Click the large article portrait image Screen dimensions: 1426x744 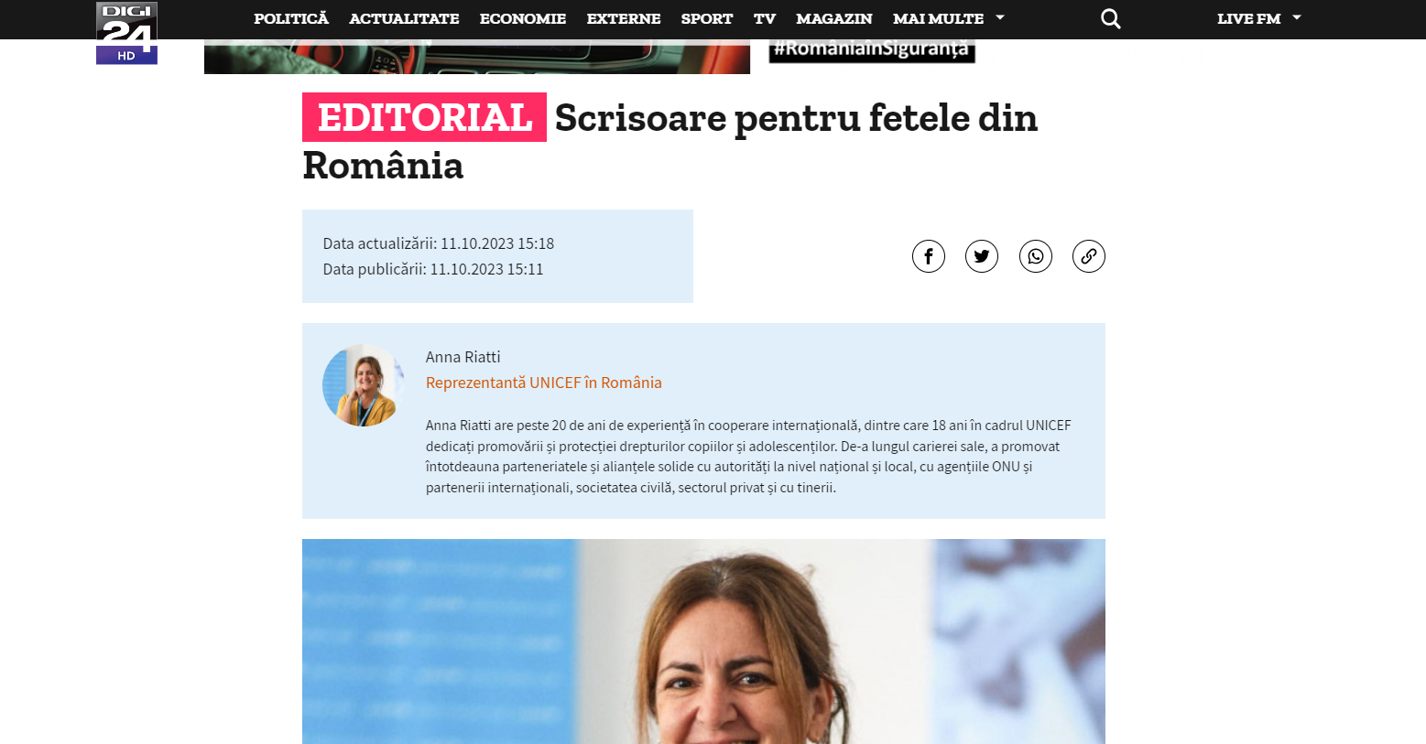tap(703, 642)
